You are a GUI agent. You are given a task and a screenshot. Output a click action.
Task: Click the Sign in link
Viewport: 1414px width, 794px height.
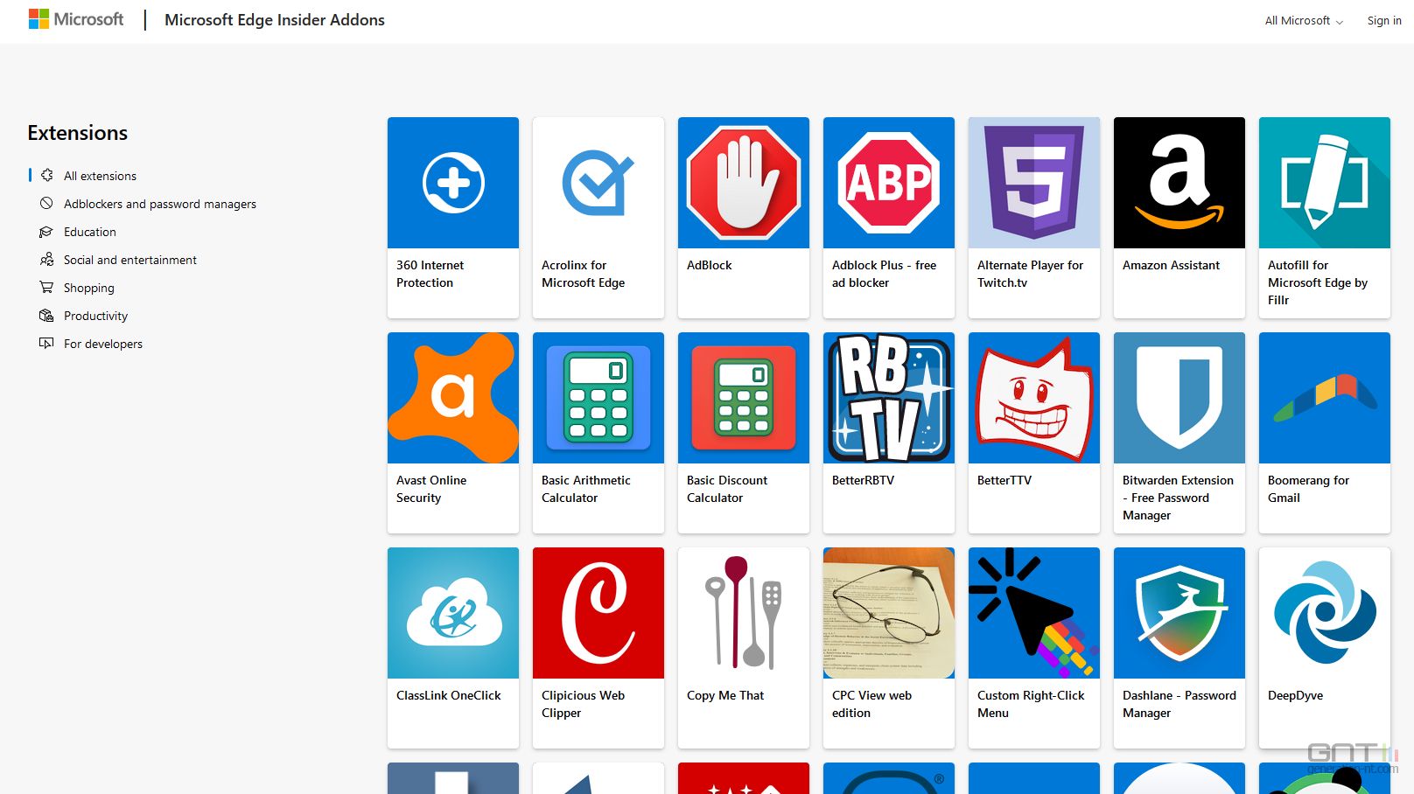pyautogui.click(x=1384, y=20)
